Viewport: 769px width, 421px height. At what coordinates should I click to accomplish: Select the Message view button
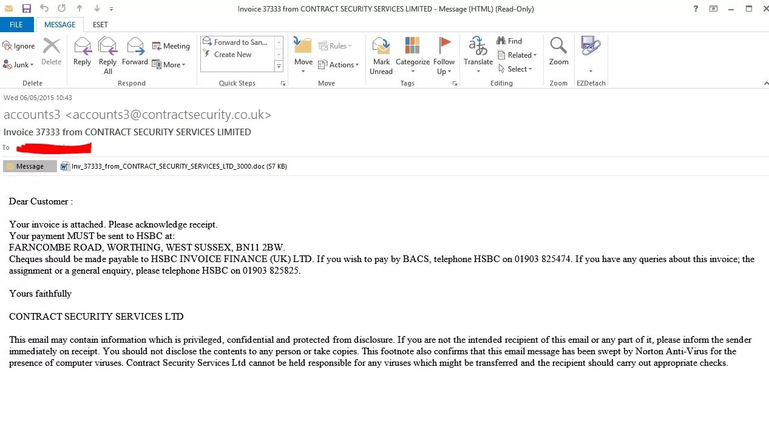point(30,166)
